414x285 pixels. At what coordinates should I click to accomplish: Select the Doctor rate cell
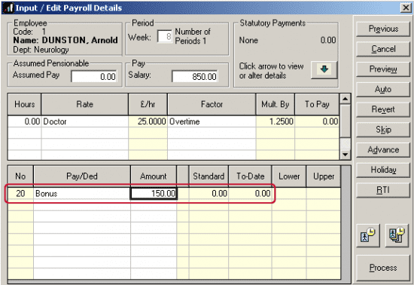(85, 121)
